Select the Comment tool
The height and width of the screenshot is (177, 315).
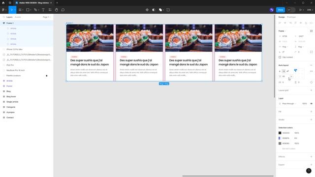(63, 10)
